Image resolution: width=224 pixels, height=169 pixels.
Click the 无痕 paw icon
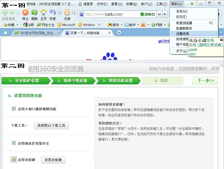(x=67, y=12)
